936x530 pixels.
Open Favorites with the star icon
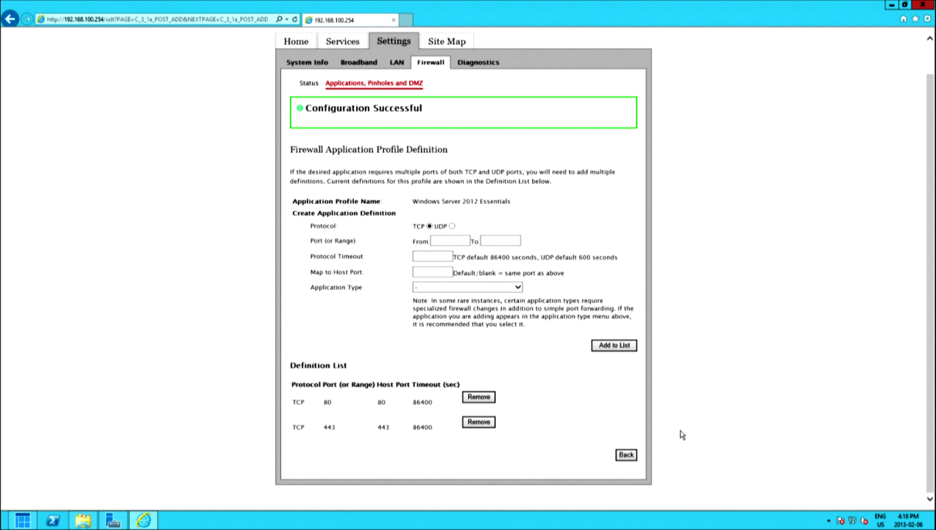[915, 19]
